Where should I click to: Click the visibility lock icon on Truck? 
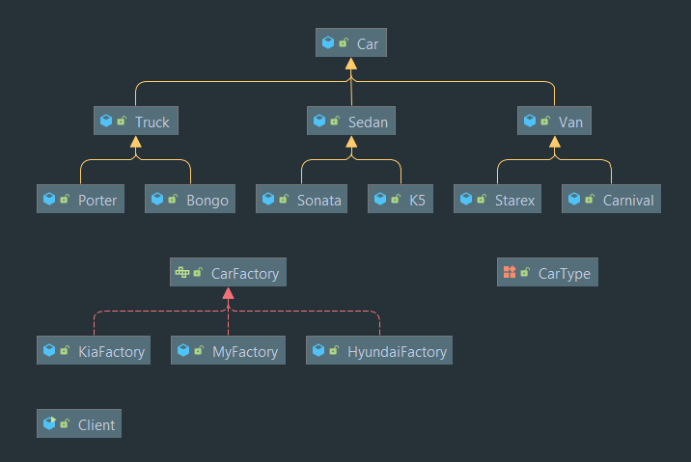tap(122, 121)
